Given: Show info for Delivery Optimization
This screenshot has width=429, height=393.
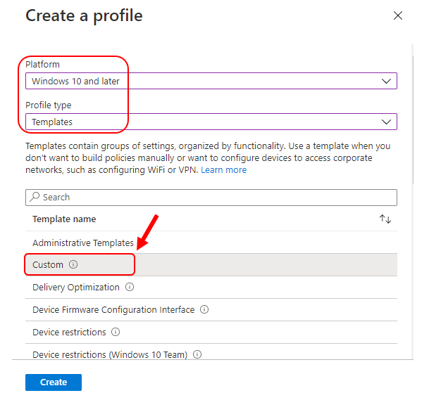Looking at the screenshot, I should 130,287.
